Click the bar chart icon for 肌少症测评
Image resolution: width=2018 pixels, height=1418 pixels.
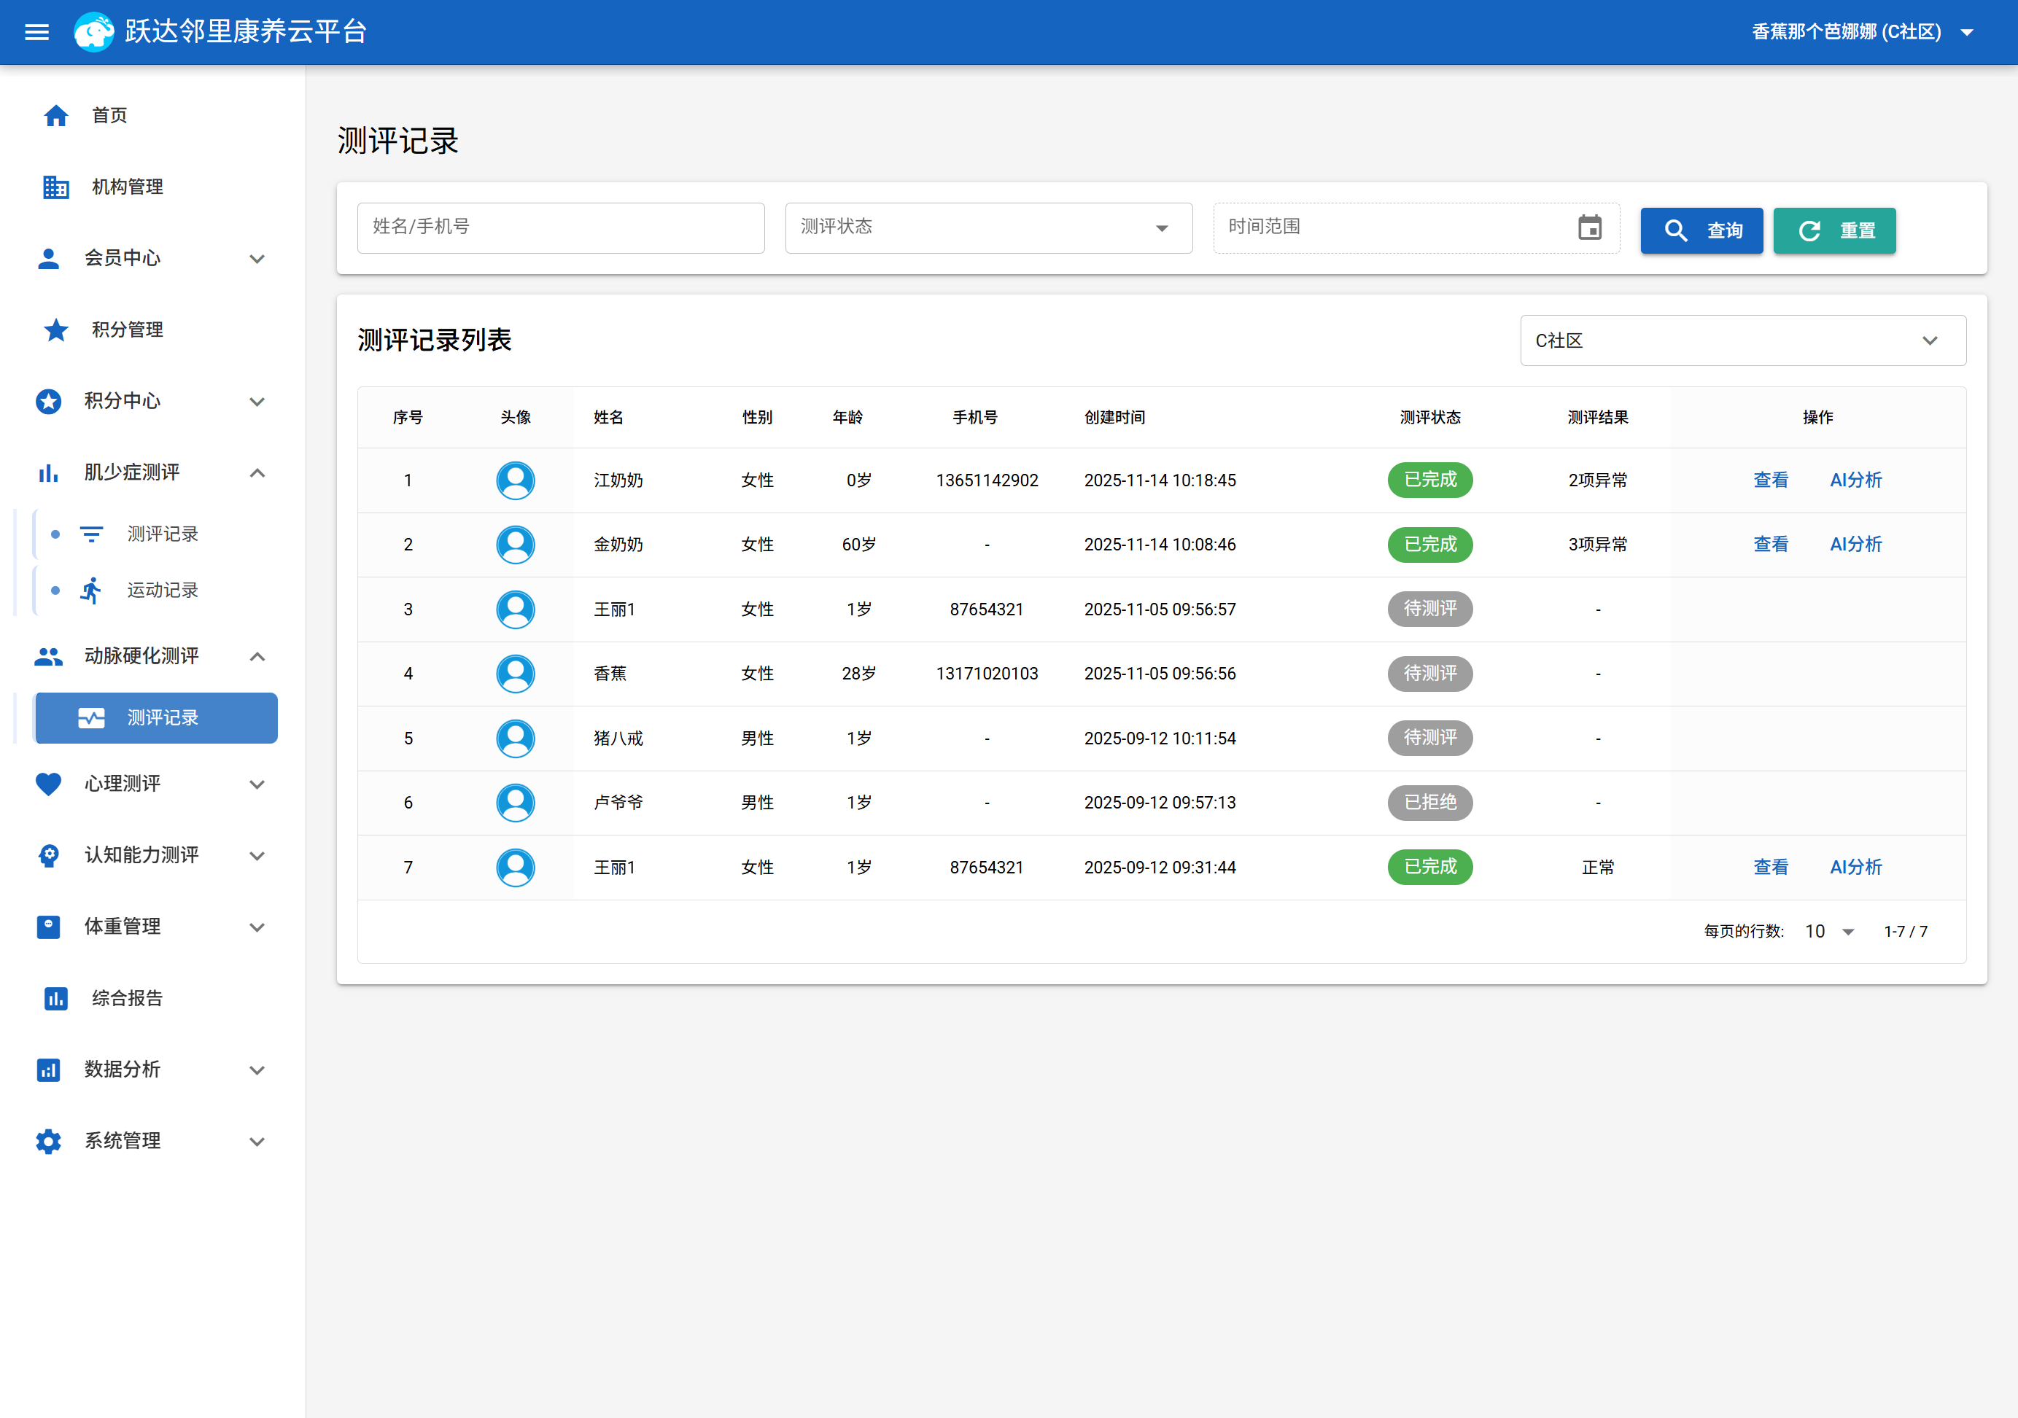click(48, 474)
